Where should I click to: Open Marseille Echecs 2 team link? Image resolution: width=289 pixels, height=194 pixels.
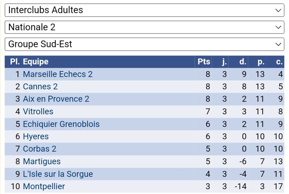point(58,74)
